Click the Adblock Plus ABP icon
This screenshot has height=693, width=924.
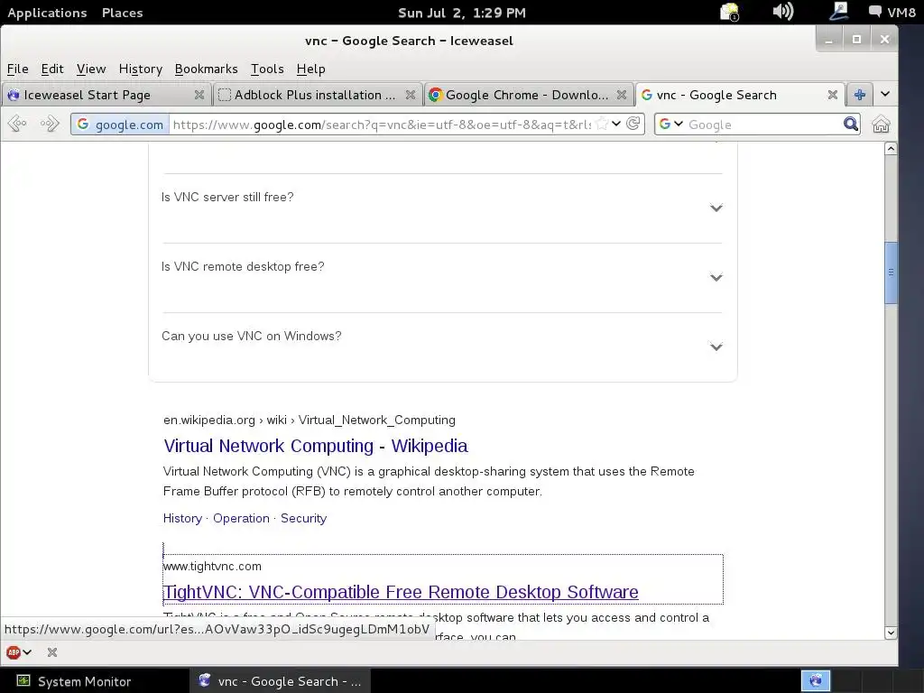13,652
